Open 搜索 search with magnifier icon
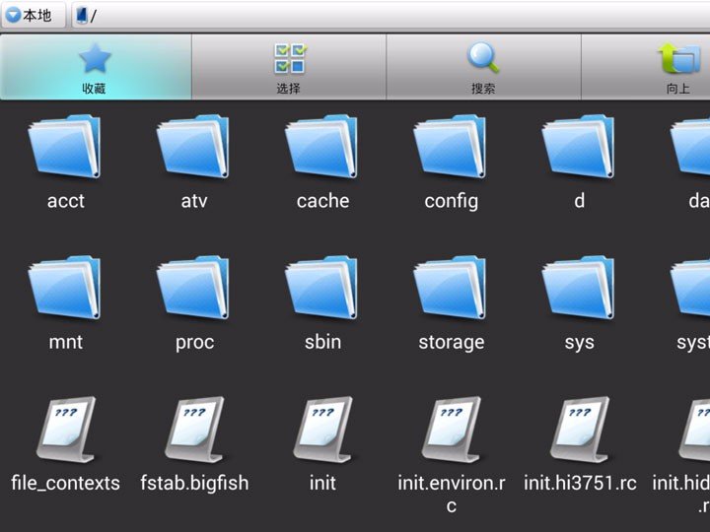The image size is (710, 532). click(483, 67)
